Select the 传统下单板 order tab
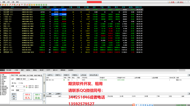Viewport: 190px width, 106px height. pyautogui.click(x=23, y=75)
